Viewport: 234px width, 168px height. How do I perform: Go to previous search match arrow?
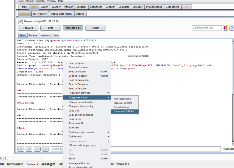click(x=29, y=149)
